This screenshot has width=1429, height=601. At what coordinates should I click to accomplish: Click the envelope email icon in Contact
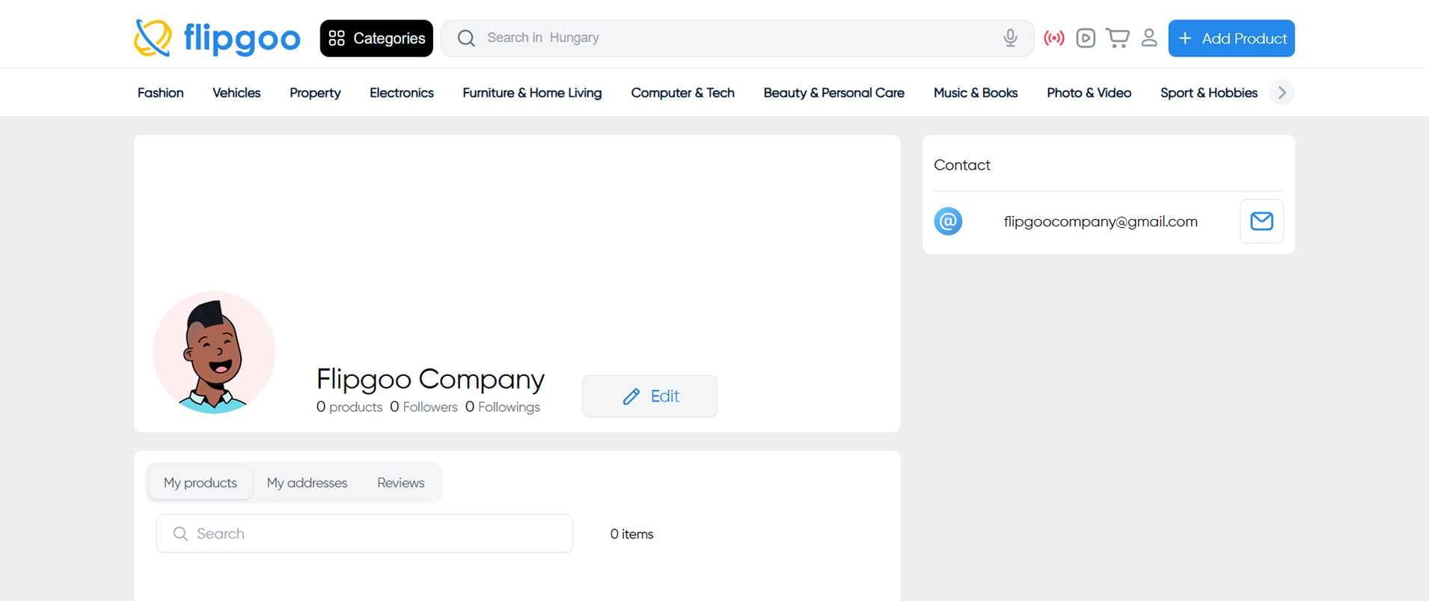[x=1261, y=221]
